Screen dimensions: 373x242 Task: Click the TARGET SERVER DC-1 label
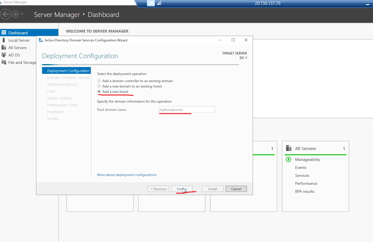click(x=234, y=55)
